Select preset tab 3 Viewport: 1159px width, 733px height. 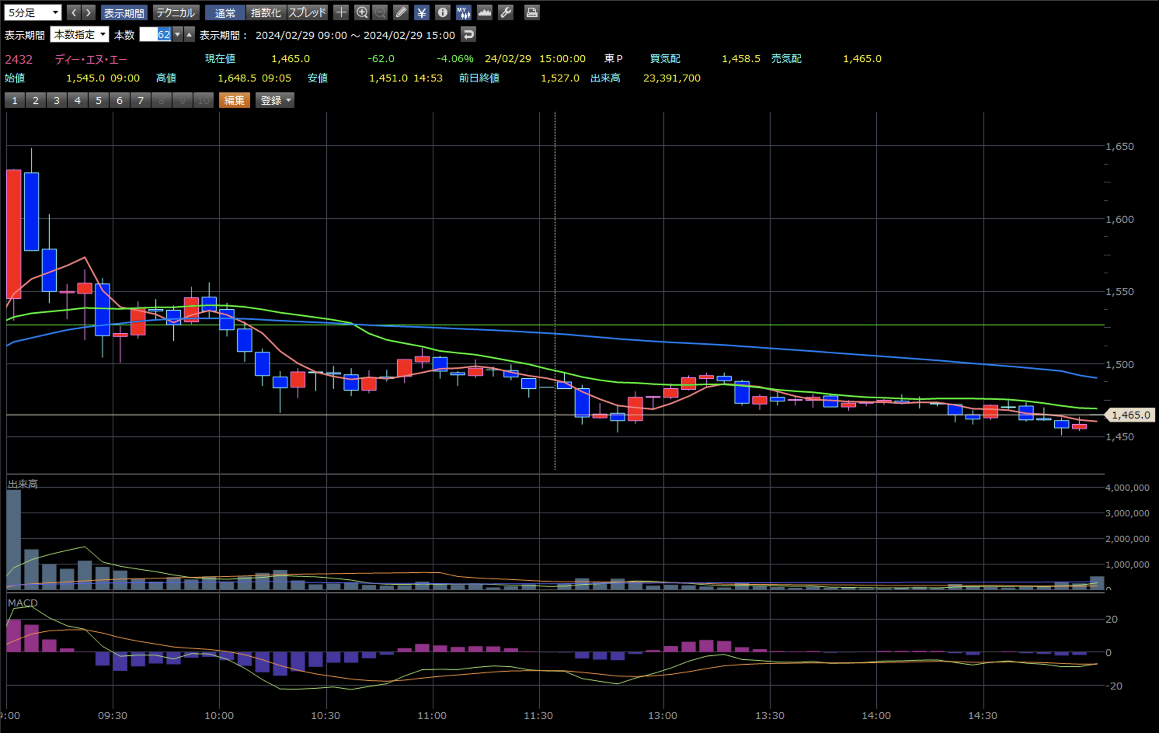click(57, 101)
